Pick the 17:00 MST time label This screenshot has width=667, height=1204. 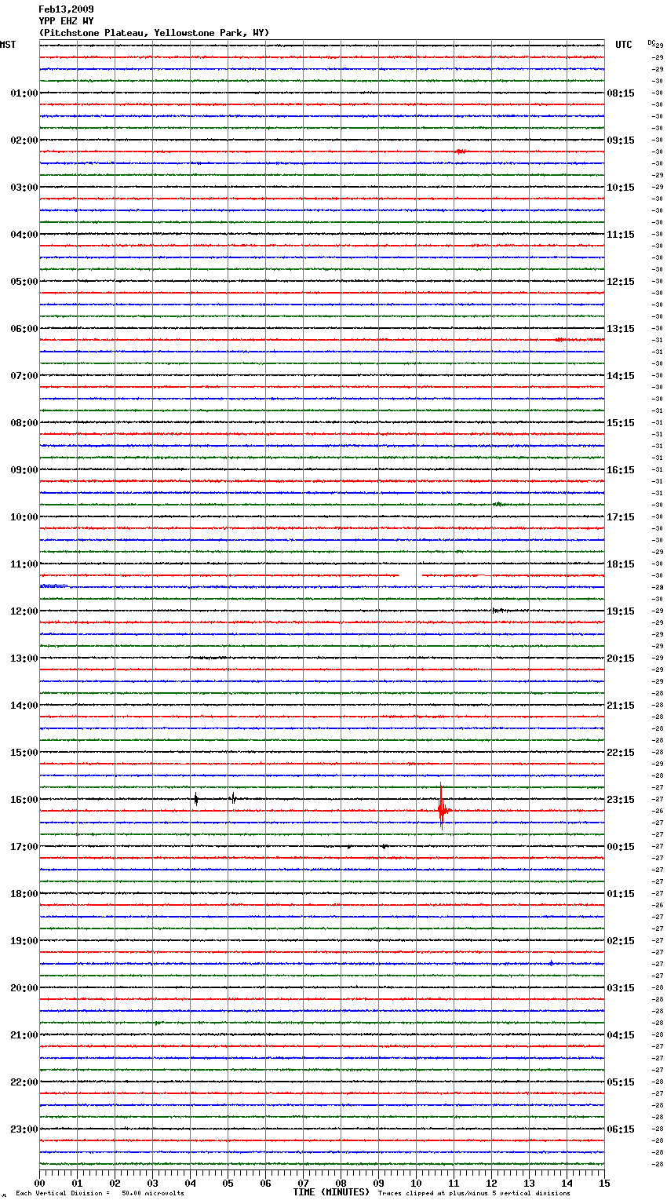[x=24, y=847]
